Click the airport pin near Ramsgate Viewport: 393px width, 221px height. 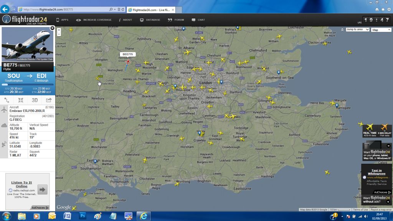337,106
